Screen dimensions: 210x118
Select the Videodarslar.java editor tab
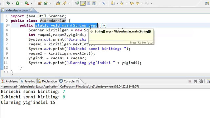click(x=16, y=10)
